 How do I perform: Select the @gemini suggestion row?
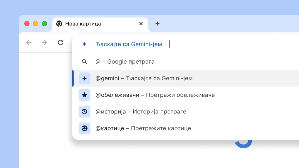pyautogui.click(x=186, y=78)
